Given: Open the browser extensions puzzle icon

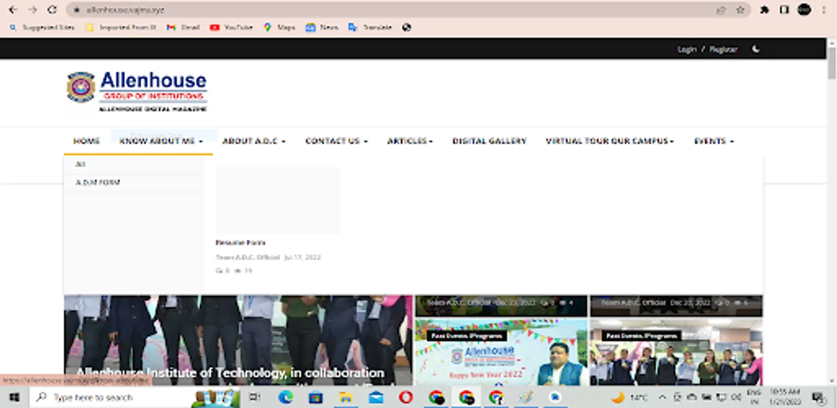Looking at the screenshot, I should (765, 10).
